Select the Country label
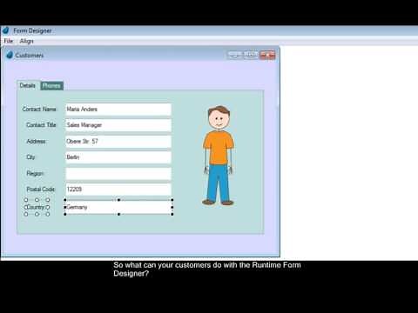This screenshot has height=313, width=418. (37, 207)
